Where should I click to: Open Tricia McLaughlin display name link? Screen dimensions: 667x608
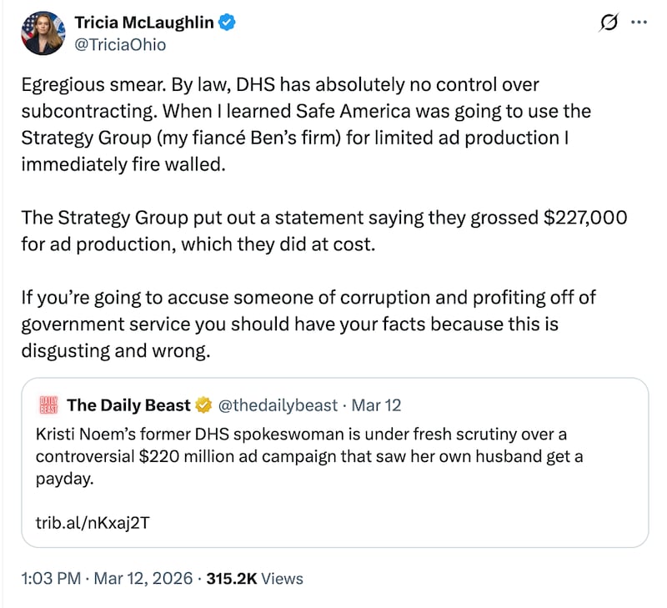point(145,23)
